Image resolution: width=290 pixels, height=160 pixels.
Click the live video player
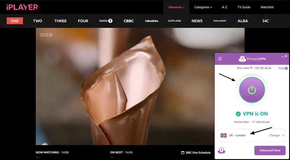tap(140, 86)
